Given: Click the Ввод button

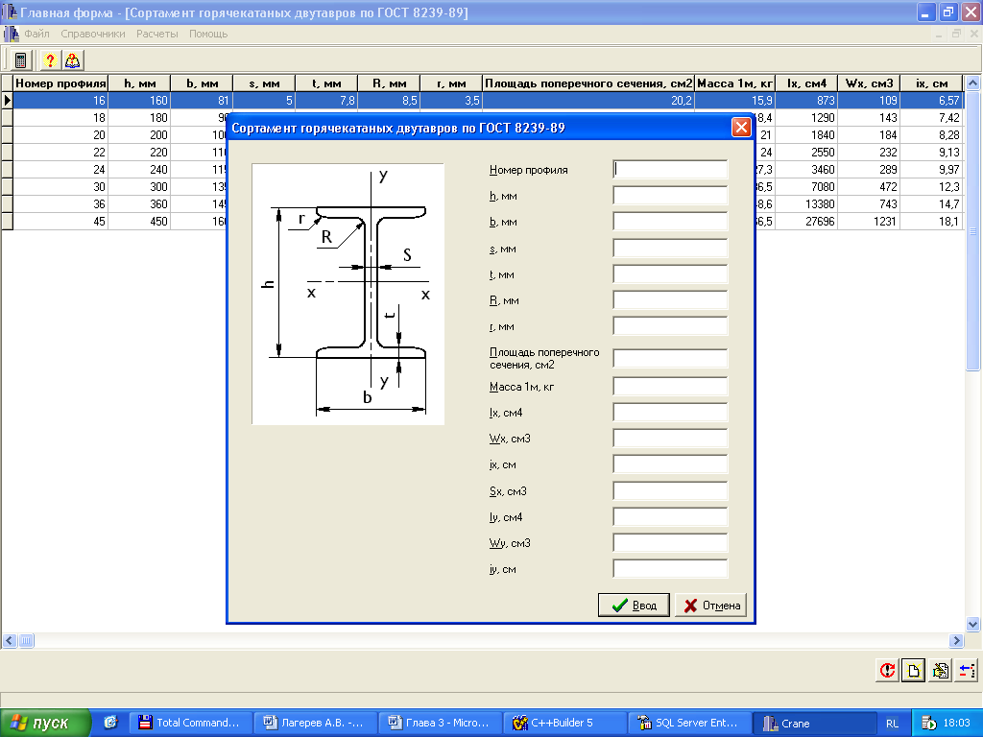Looking at the screenshot, I should (634, 606).
